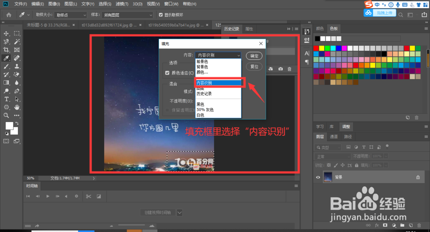Screen dimensions: 430x232
Task: Select the Rectangular Marquee tool
Action: [x=17, y=34]
